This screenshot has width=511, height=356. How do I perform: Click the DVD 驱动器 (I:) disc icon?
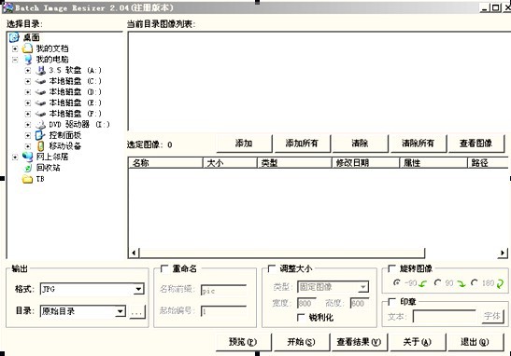pos(40,125)
